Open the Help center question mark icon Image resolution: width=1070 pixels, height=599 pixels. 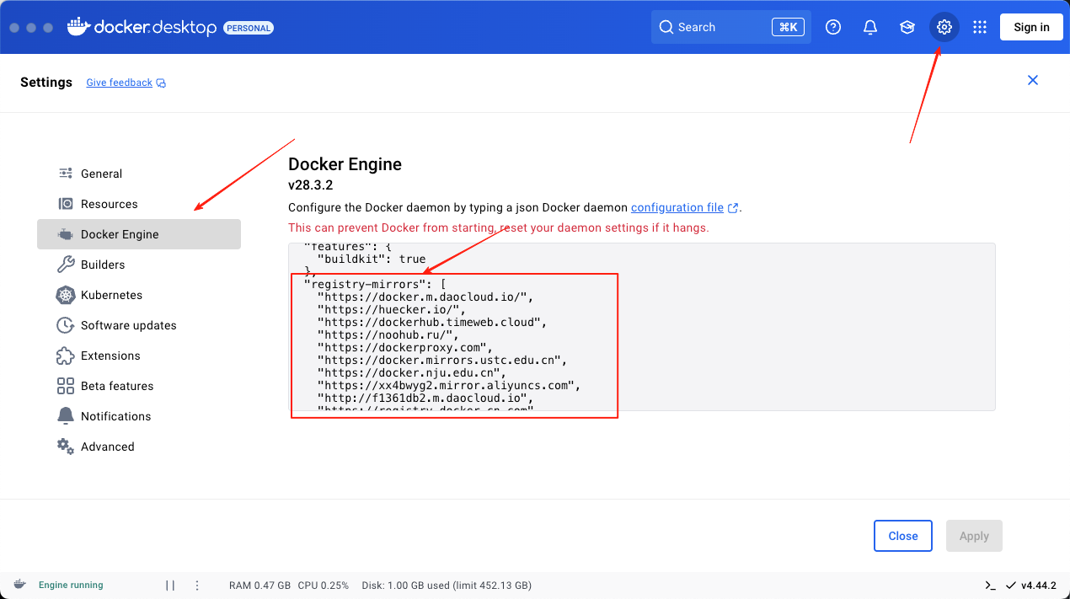[x=833, y=27]
